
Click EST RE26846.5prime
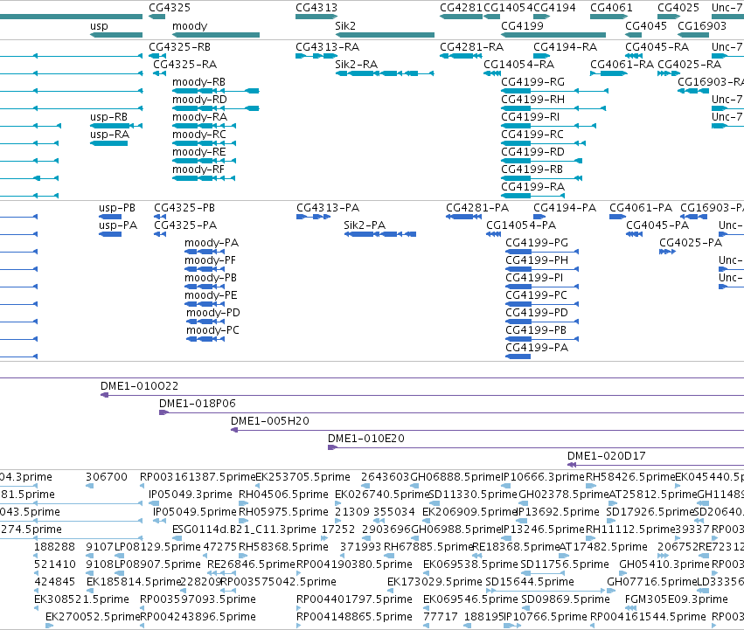252,564
